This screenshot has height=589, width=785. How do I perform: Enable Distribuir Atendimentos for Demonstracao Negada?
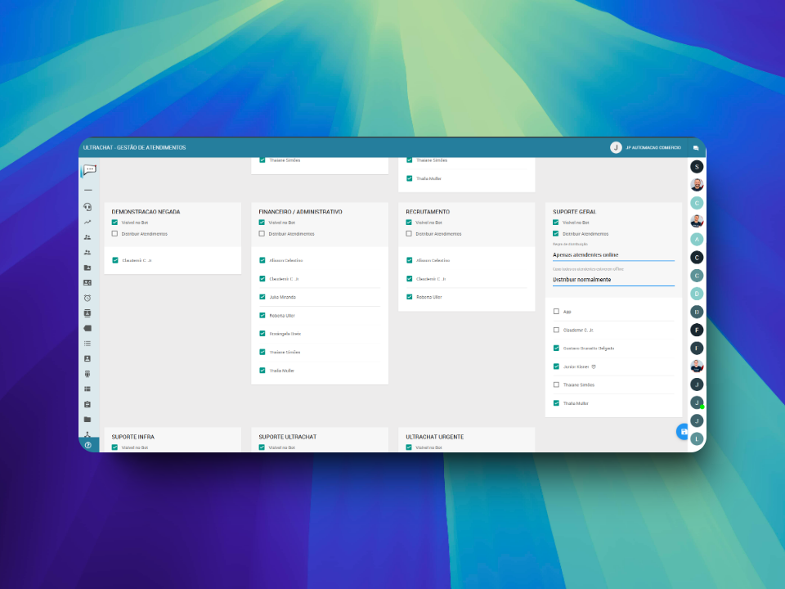click(x=115, y=234)
